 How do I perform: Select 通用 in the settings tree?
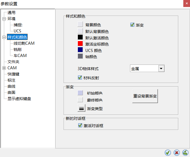pyautogui.click(x=11, y=13)
